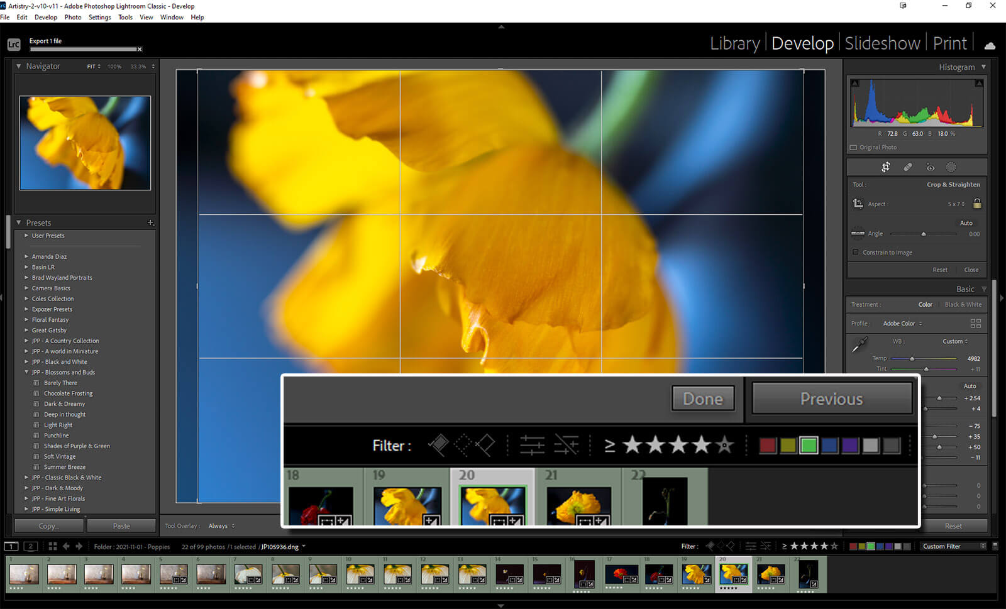Select the Crop Overlay tool icon
This screenshot has width=1006, height=609.
click(x=885, y=167)
